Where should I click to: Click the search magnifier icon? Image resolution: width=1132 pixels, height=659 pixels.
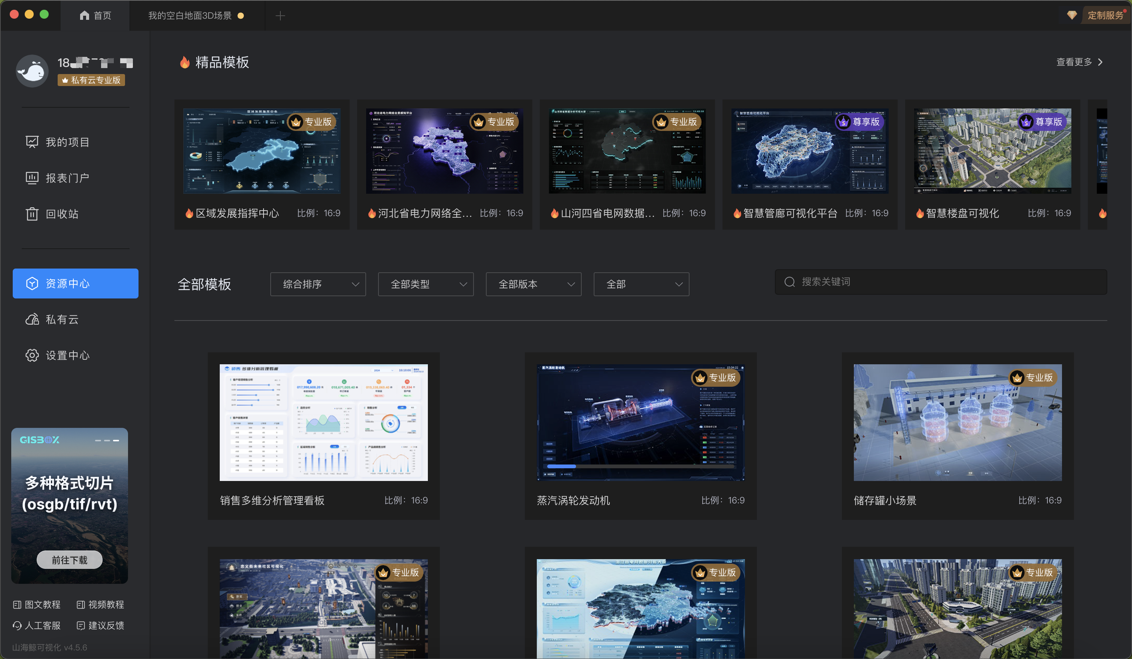pos(790,282)
